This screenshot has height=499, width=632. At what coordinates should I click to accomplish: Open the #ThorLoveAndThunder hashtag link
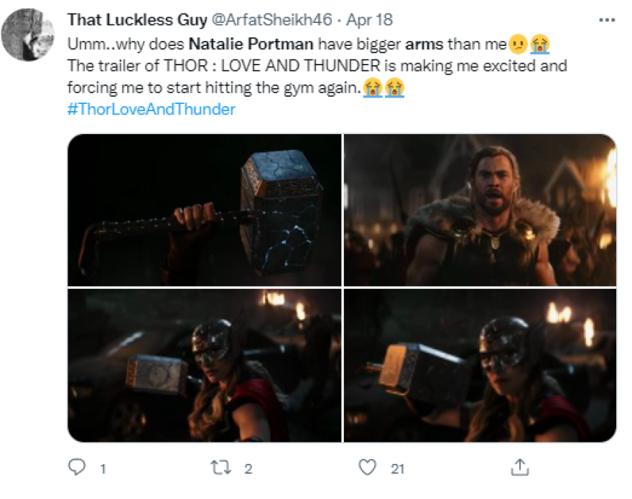pyautogui.click(x=151, y=110)
